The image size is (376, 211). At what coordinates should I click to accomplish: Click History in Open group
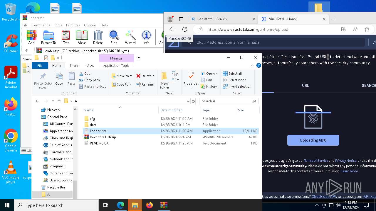[209, 86]
